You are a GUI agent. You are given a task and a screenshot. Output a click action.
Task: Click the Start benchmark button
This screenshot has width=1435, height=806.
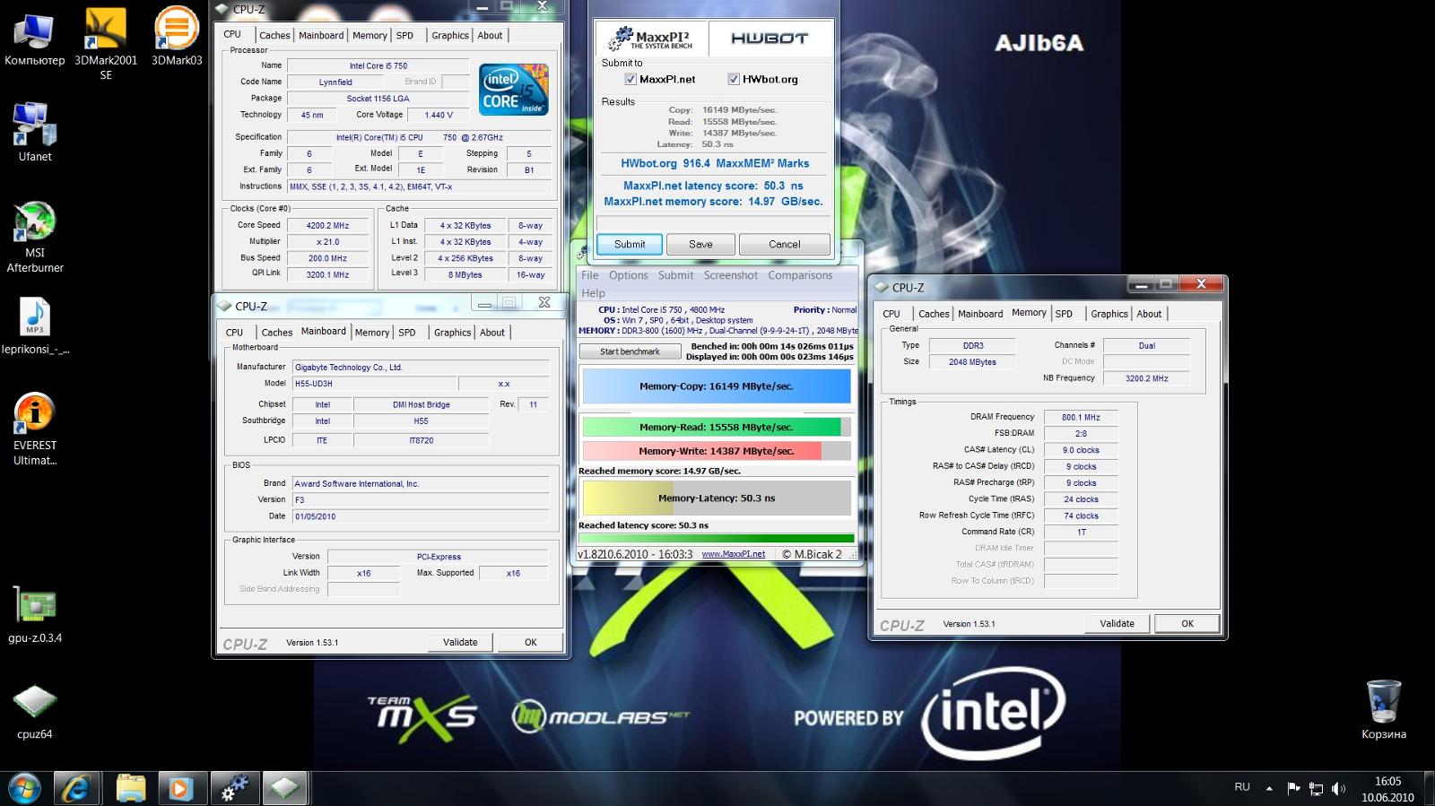coord(630,351)
